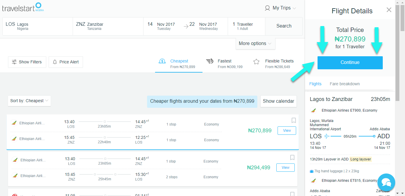Click Cheaper flights around your dates banner
Viewport: 405px width, 196px height.
coord(202,101)
